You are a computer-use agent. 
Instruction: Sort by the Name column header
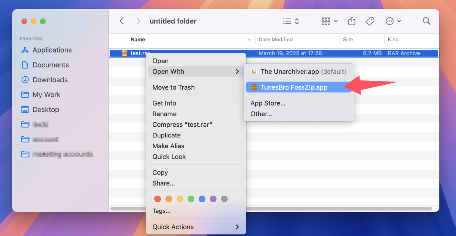138,39
